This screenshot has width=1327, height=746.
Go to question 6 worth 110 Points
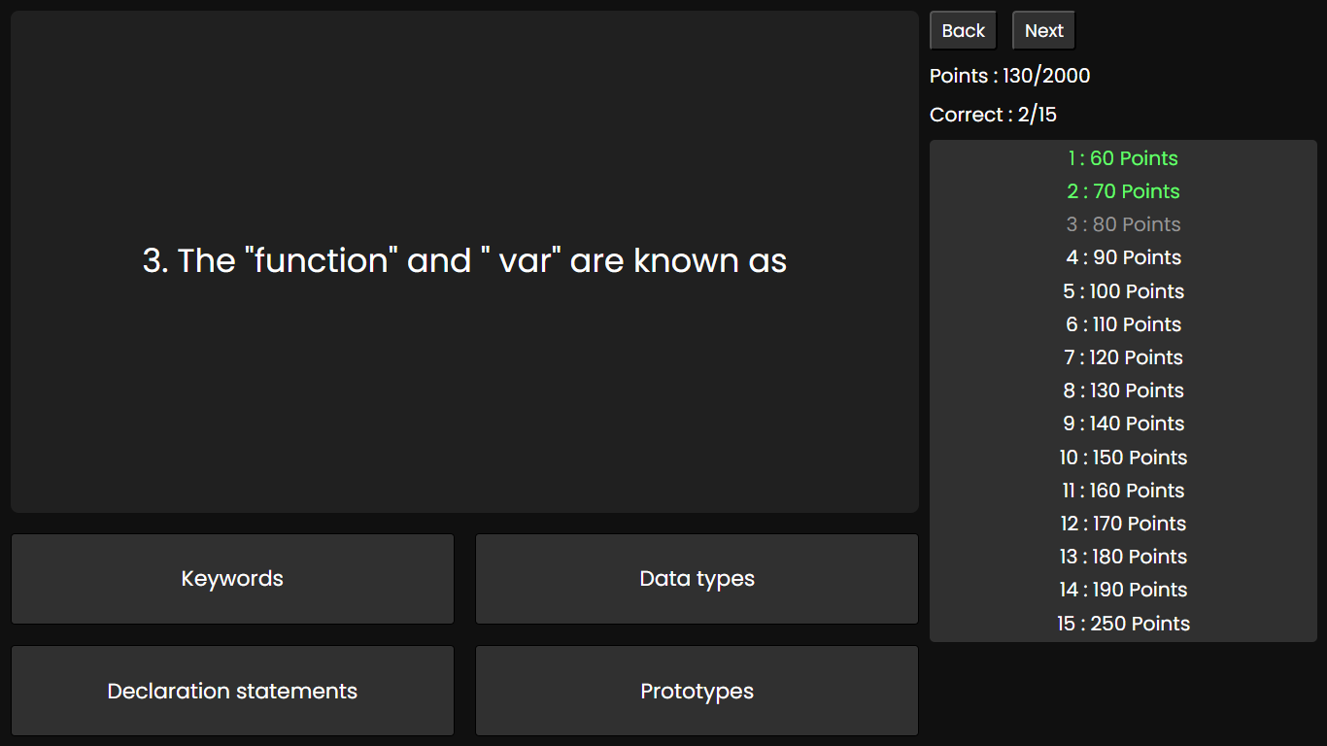(x=1123, y=324)
